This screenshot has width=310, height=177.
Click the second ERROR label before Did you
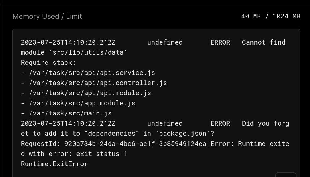(220, 123)
